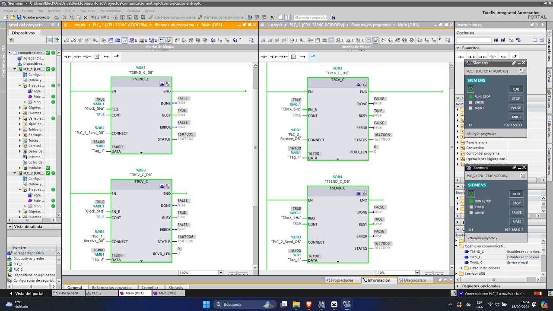This screenshot has width=553, height=311.
Task: Click PLC_2 PLCSIM power button icon
Action: (x=471, y=194)
